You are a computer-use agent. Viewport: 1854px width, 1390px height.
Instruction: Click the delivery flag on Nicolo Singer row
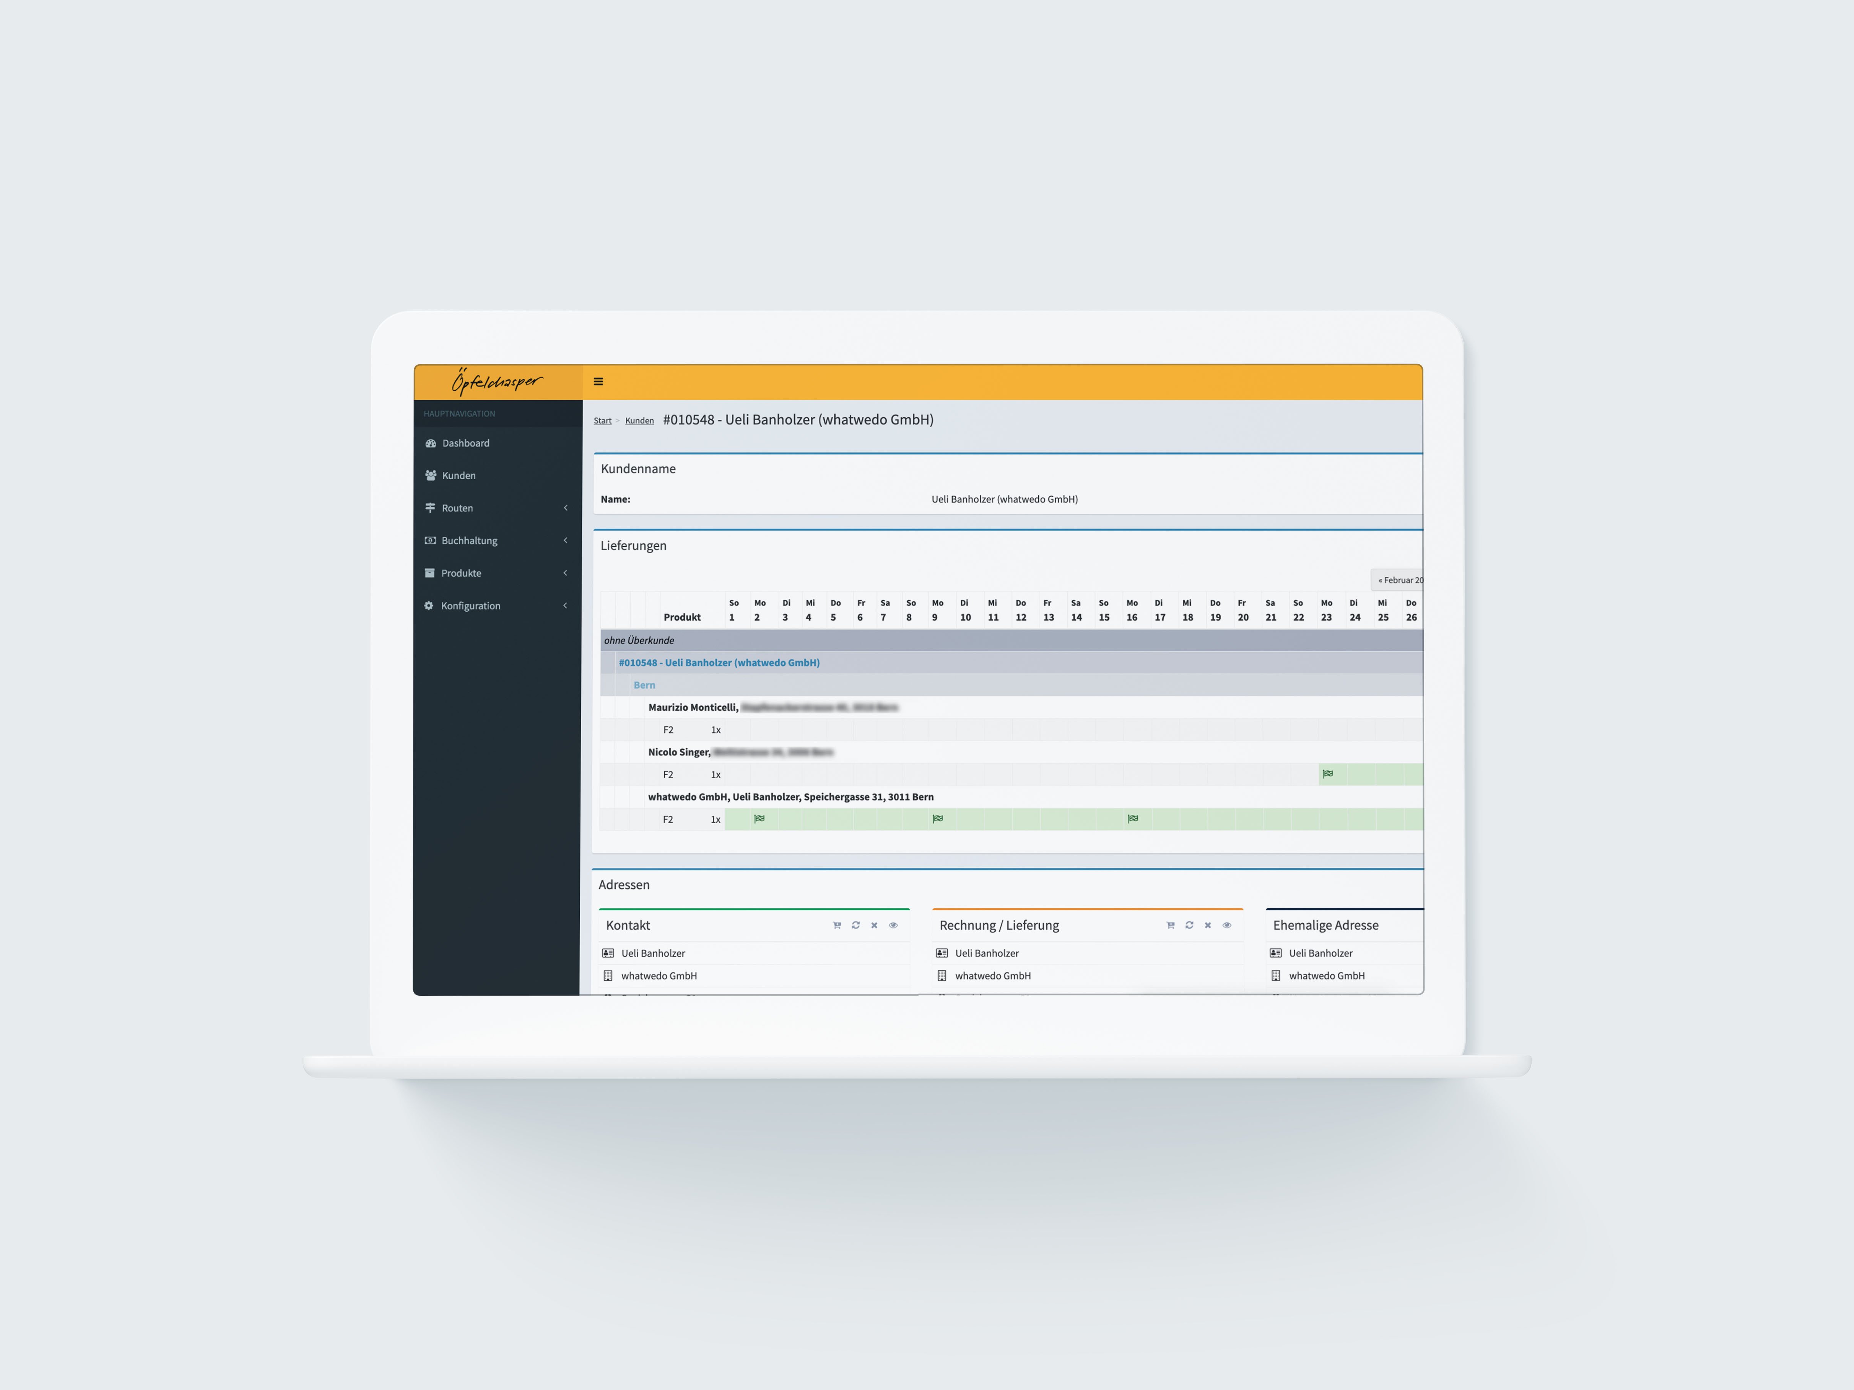pyautogui.click(x=1328, y=773)
